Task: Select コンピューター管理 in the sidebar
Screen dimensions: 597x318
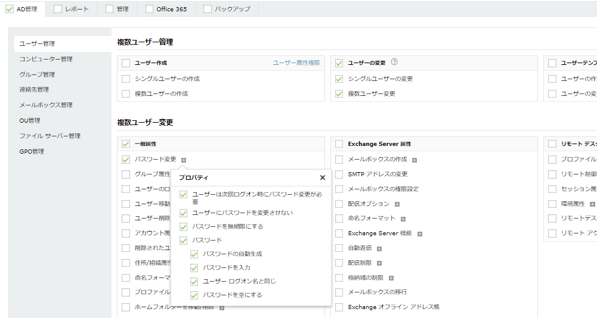Action: point(46,59)
